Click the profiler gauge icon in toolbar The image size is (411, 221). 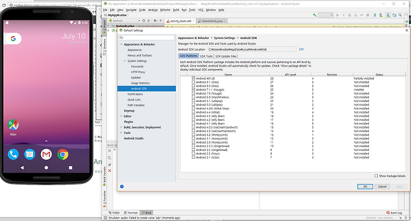362,15
